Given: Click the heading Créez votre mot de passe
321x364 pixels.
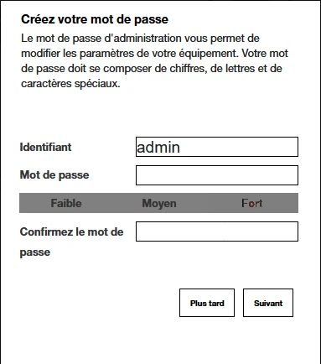Looking at the screenshot, I should [x=95, y=19].
